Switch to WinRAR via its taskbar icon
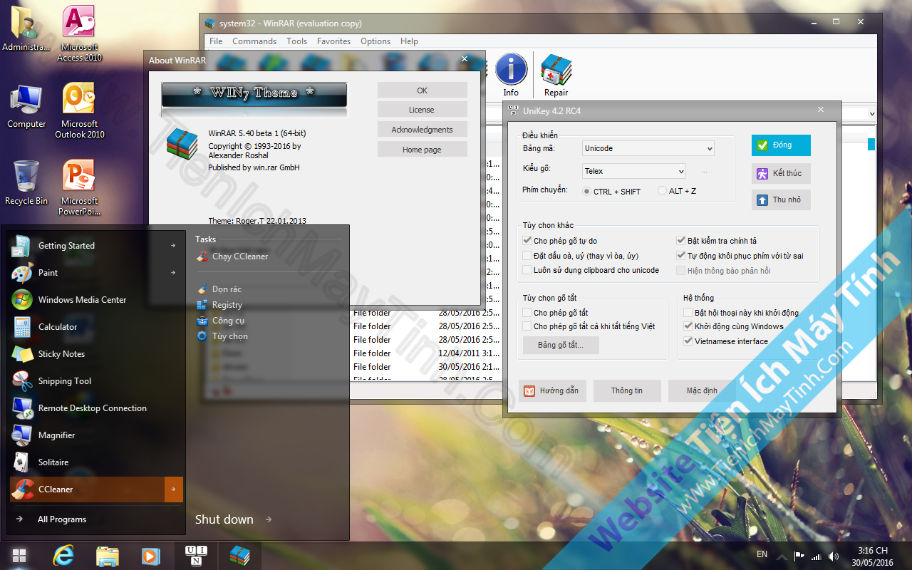Viewport: 912px width, 570px height. 239,556
